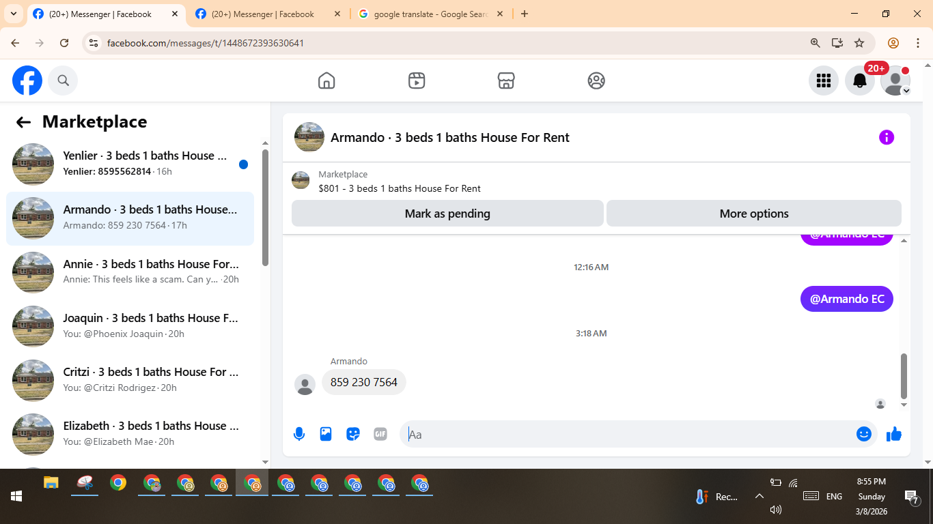Screen dimensions: 933x524
Task: Open the Groups icon in top bar
Action: coord(596,81)
